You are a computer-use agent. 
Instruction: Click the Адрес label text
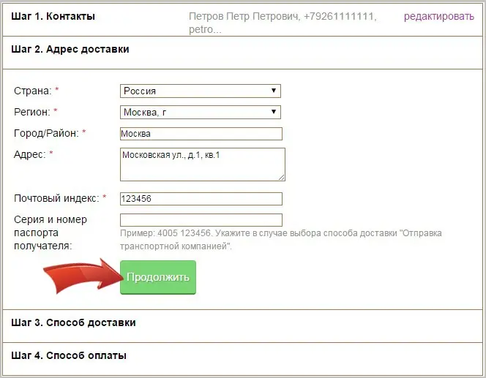[30, 154]
